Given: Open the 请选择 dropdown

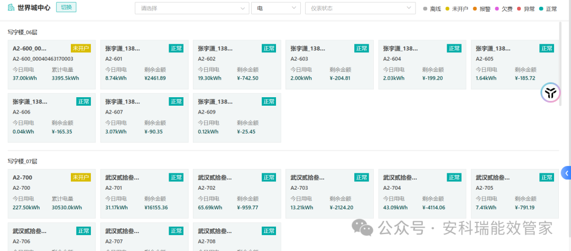Looking at the screenshot, I should [x=192, y=8].
